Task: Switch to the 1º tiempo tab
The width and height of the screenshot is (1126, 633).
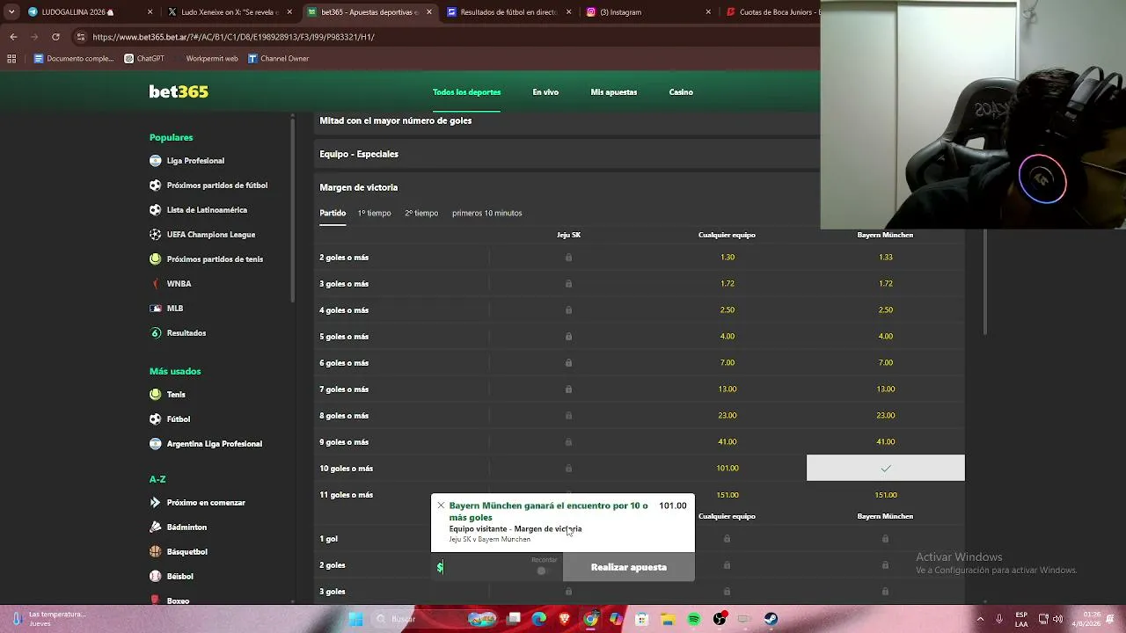Action: pyautogui.click(x=374, y=214)
